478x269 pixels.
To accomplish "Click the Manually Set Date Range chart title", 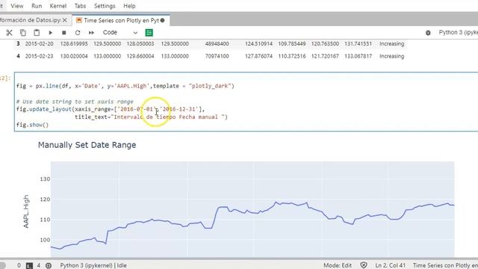I will pyautogui.click(x=87, y=145).
